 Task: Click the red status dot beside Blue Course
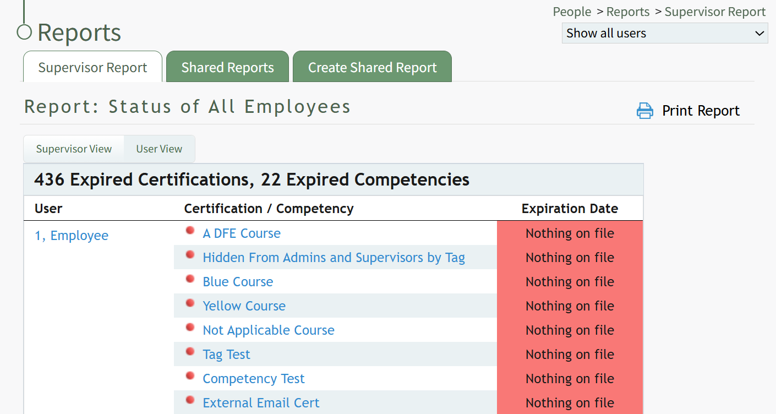point(190,279)
